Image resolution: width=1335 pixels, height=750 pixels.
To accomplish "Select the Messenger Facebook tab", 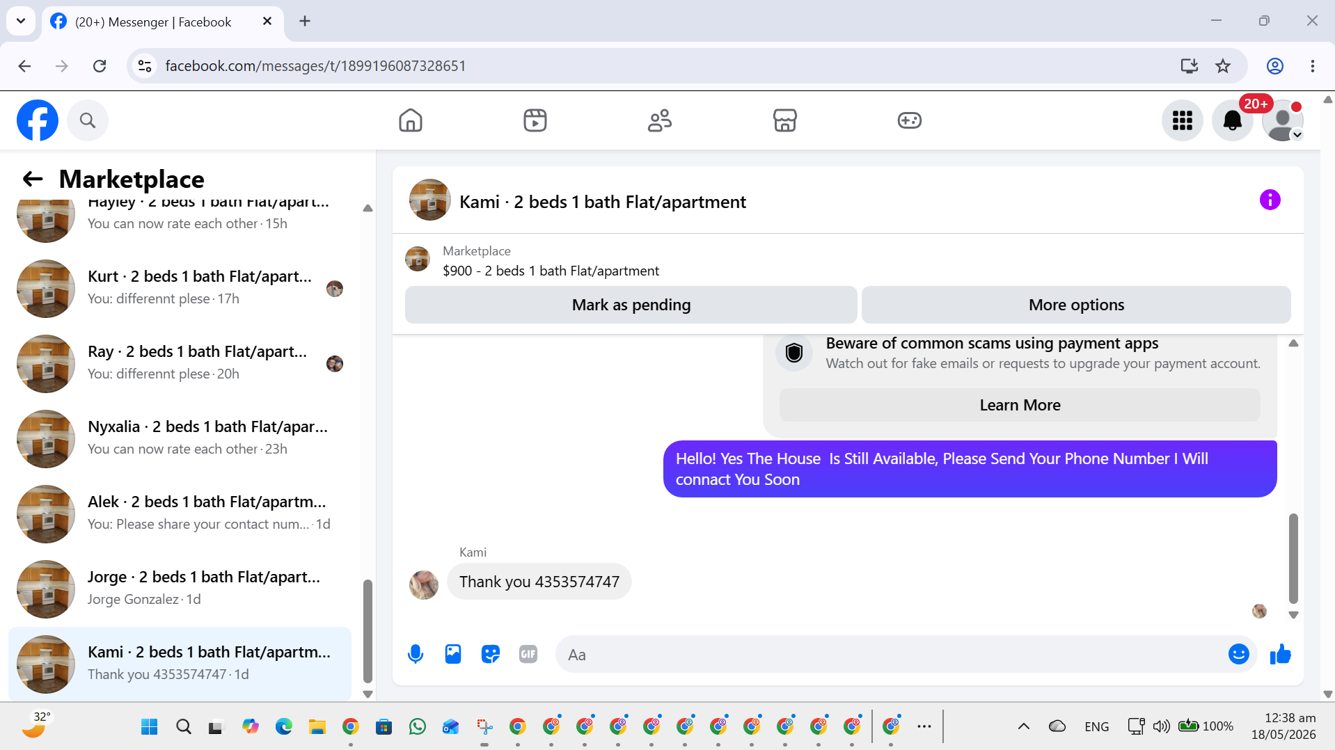I will 163,22.
